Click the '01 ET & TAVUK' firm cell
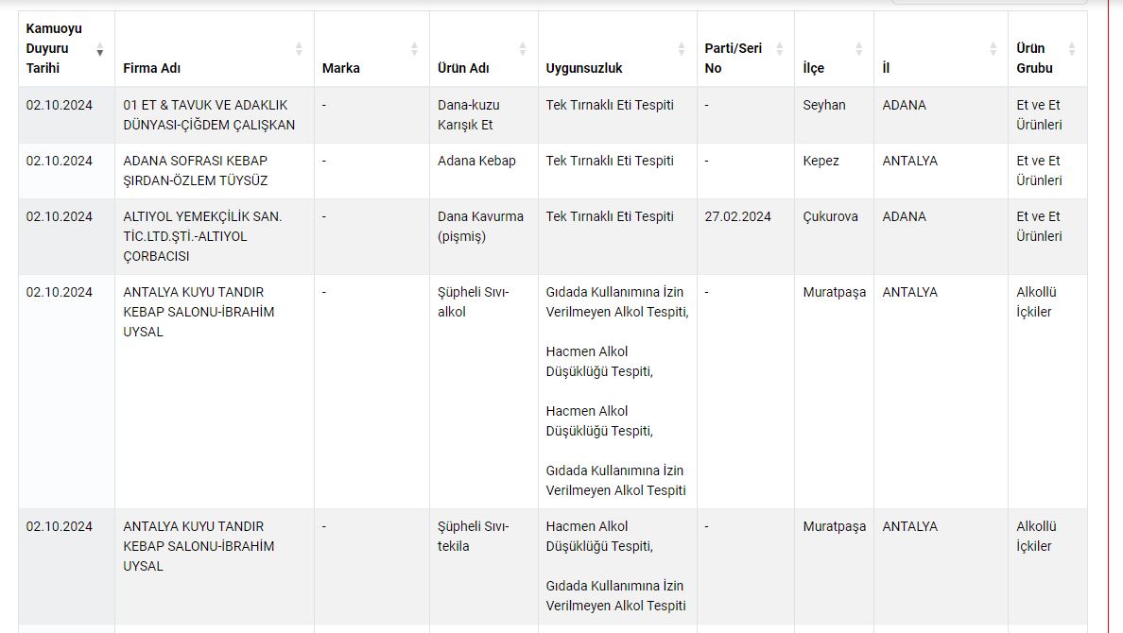 (209, 115)
